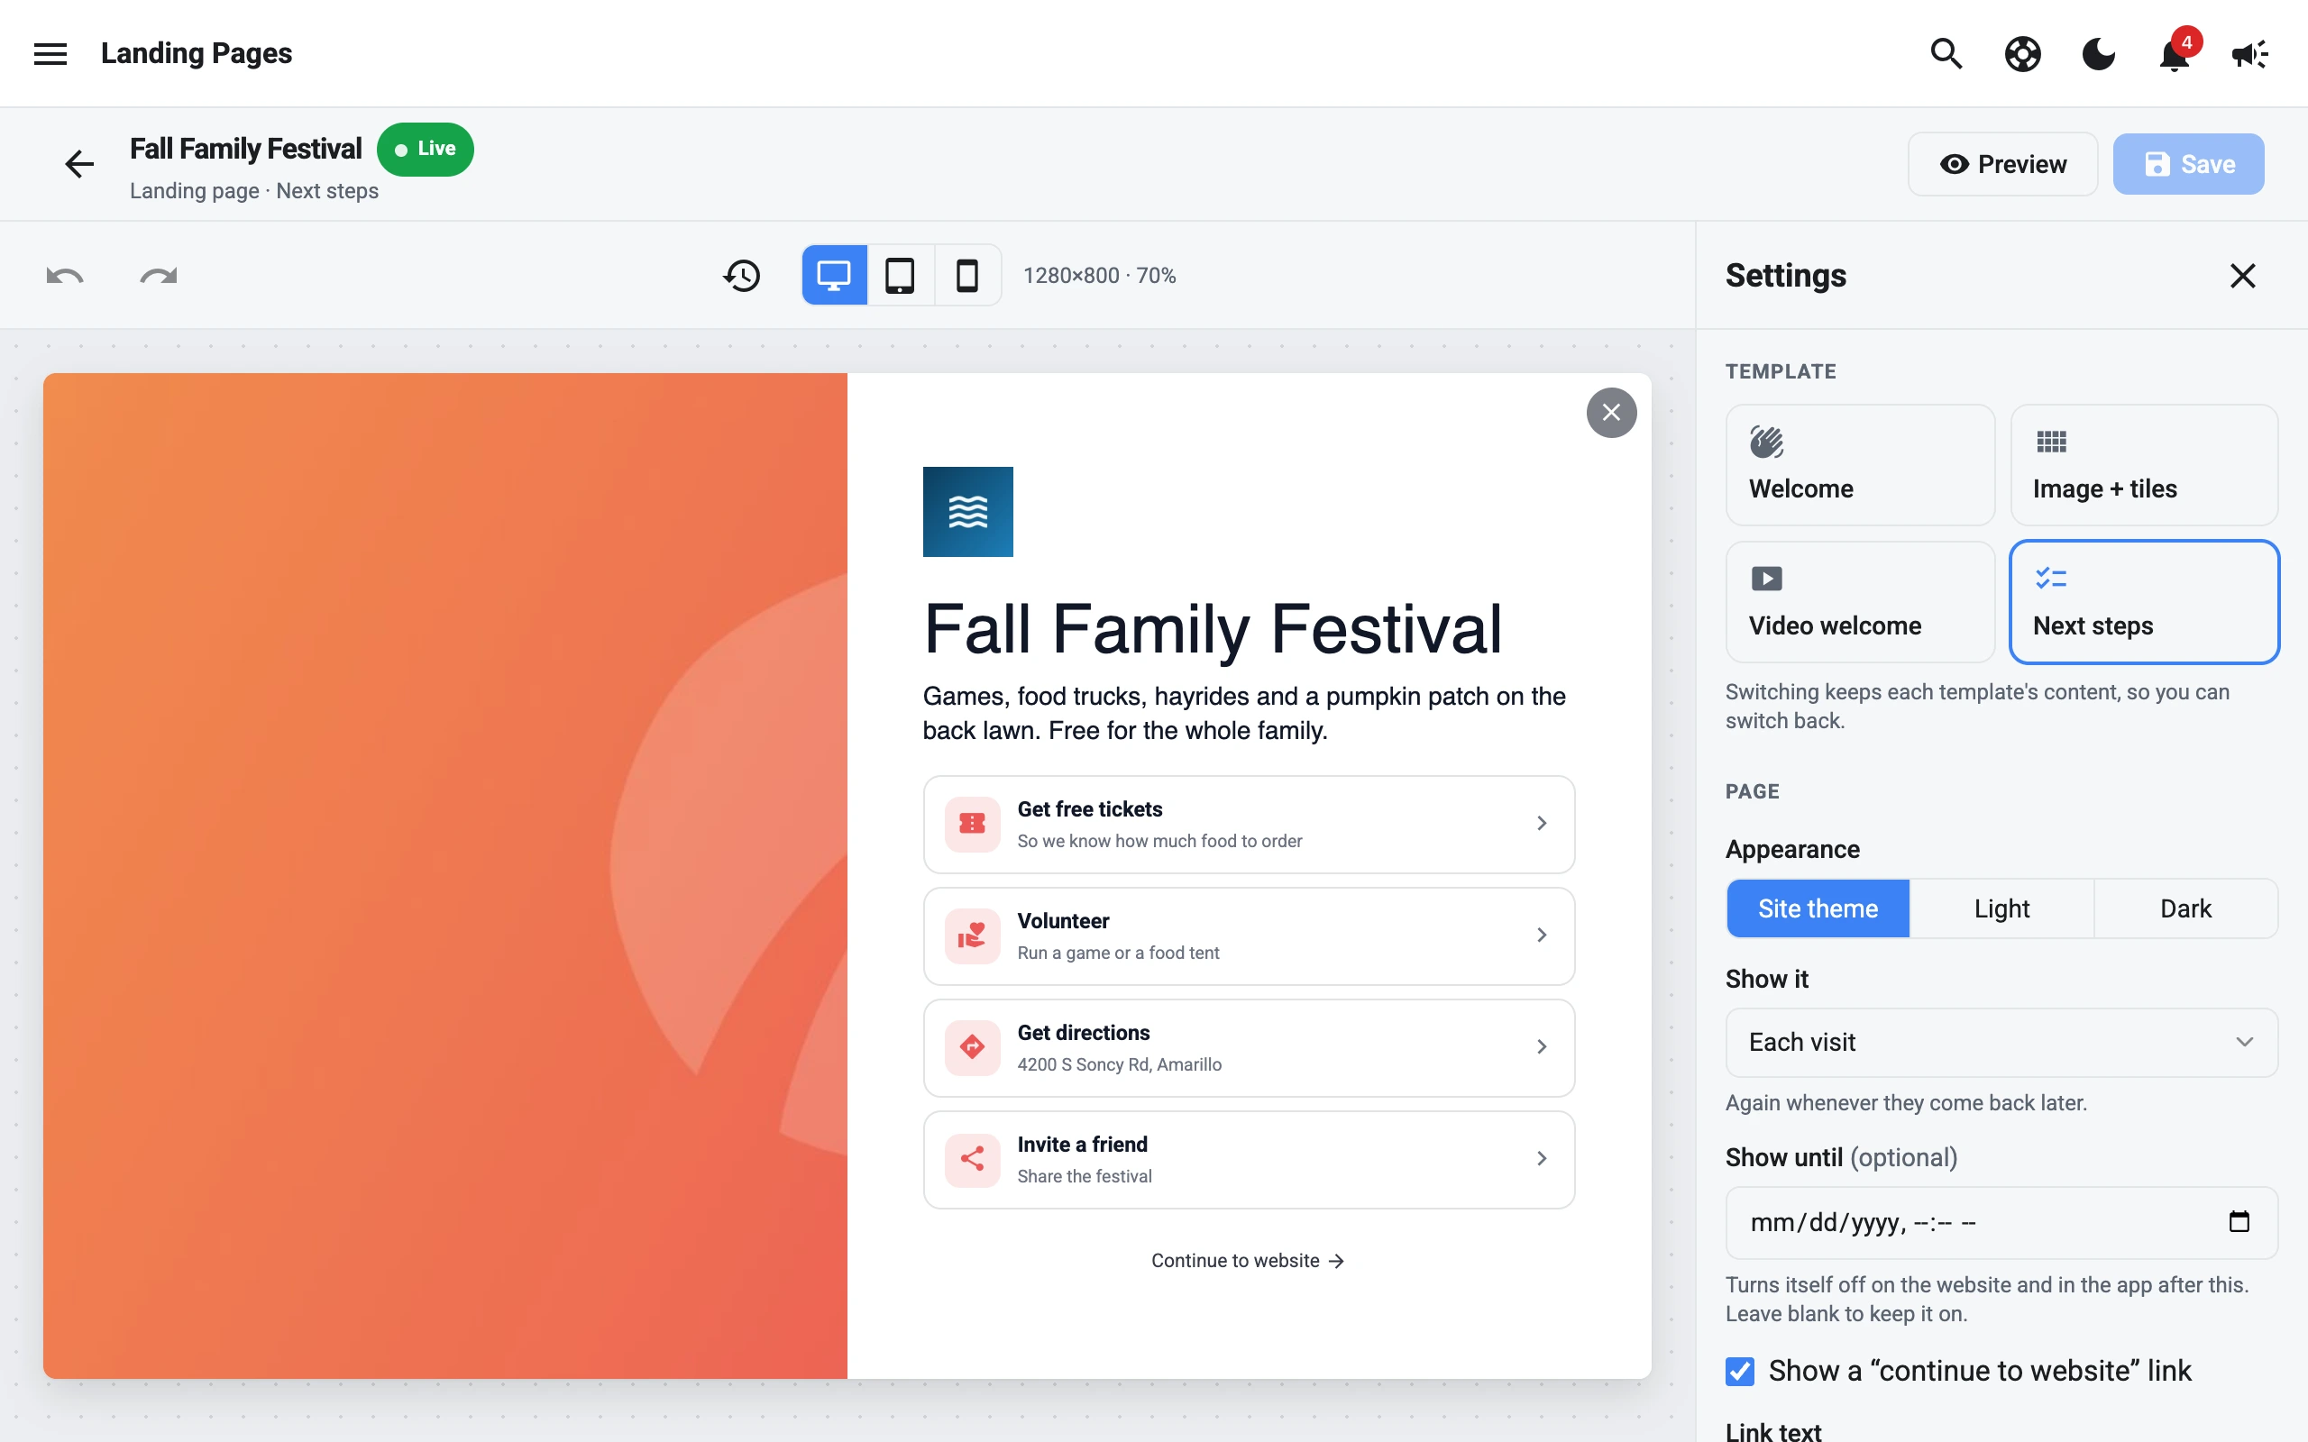Screen dimensions: 2308x1442
Task: Select the Welcome template
Action: coord(1860,464)
